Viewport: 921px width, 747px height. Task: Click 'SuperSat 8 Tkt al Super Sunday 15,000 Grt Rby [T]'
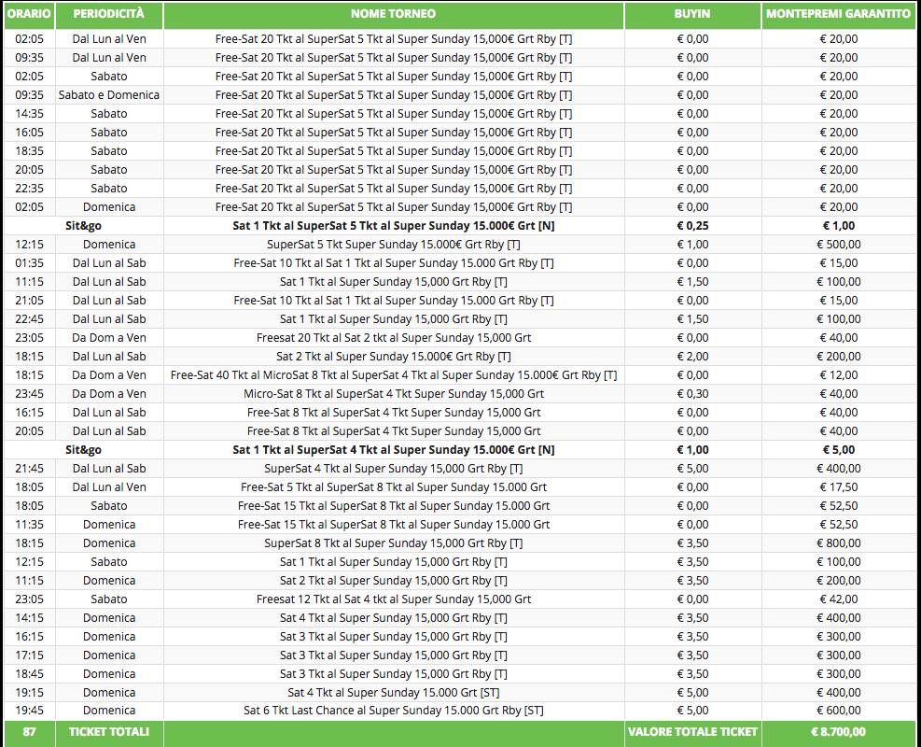394,543
